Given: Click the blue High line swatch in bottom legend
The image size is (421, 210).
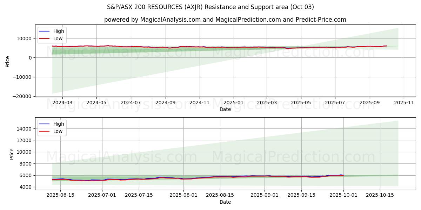Looking at the screenshot, I should tap(44, 124).
